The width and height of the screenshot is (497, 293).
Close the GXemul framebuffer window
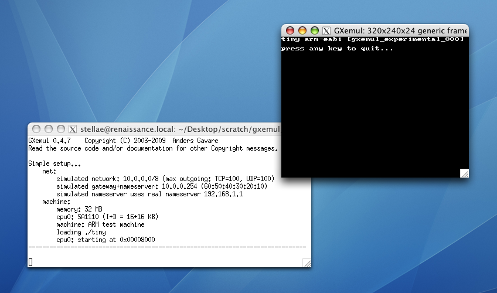[290, 30]
